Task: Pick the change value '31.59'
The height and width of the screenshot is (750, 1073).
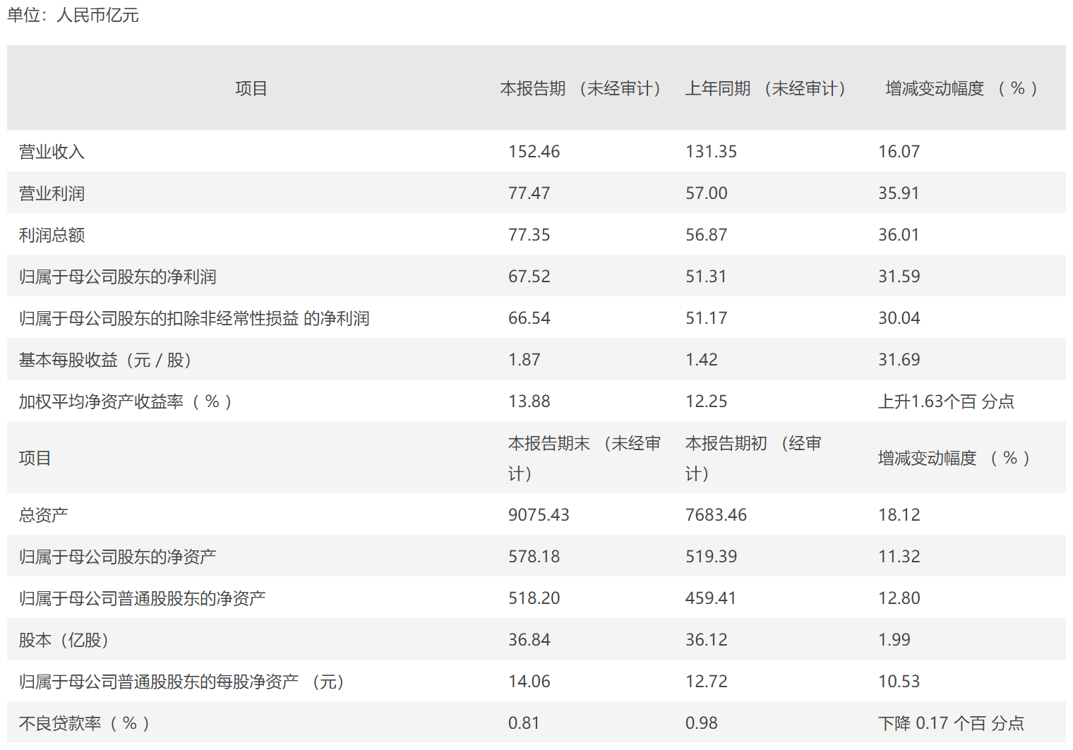Action: pyautogui.click(x=899, y=277)
